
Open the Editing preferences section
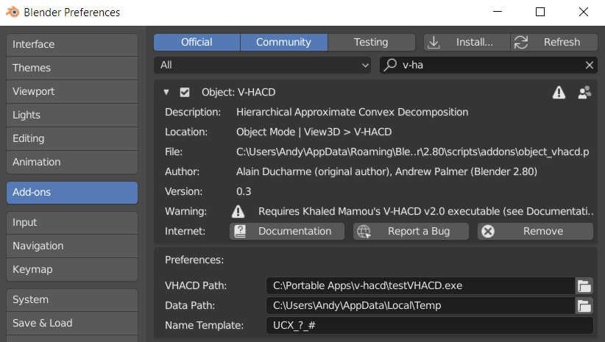tap(72, 138)
